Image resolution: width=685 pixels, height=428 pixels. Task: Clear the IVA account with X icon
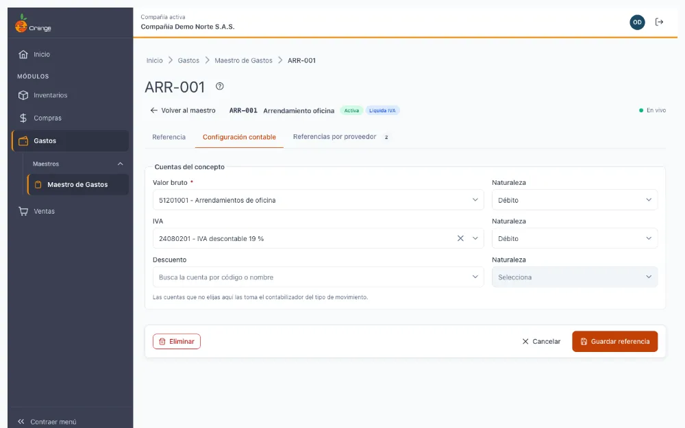[x=460, y=238]
